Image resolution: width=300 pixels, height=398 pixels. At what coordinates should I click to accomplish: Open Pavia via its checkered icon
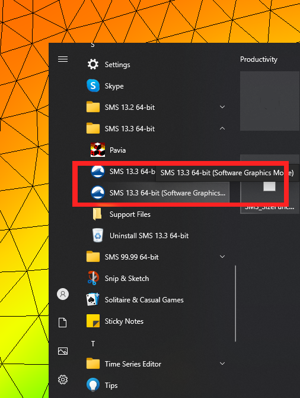[x=98, y=150]
